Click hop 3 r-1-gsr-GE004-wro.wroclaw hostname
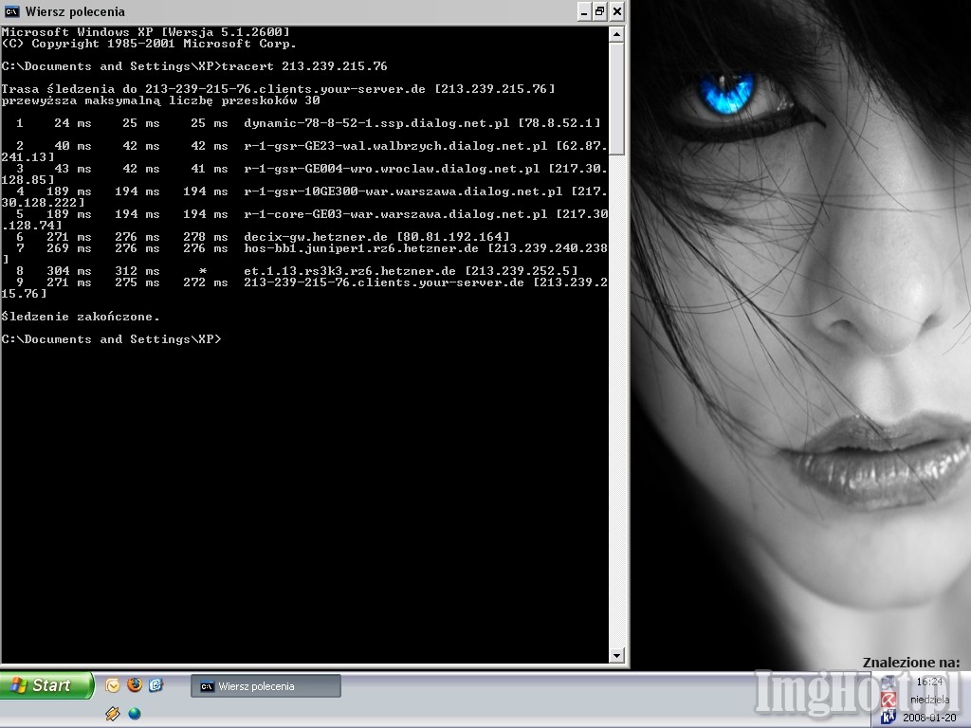Screen dimensions: 971x728 coord(392,169)
